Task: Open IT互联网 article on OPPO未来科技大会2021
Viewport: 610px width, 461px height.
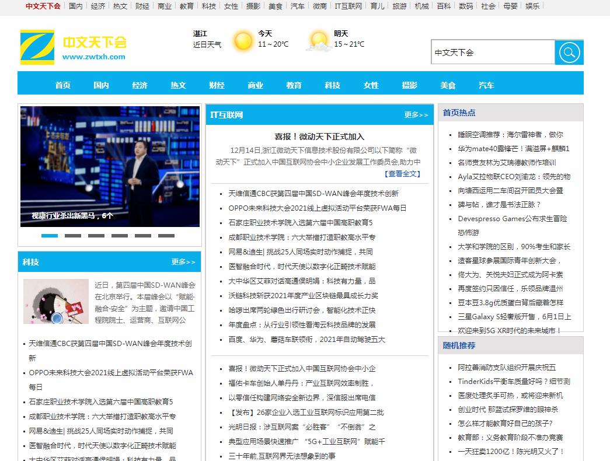Action: (317, 208)
